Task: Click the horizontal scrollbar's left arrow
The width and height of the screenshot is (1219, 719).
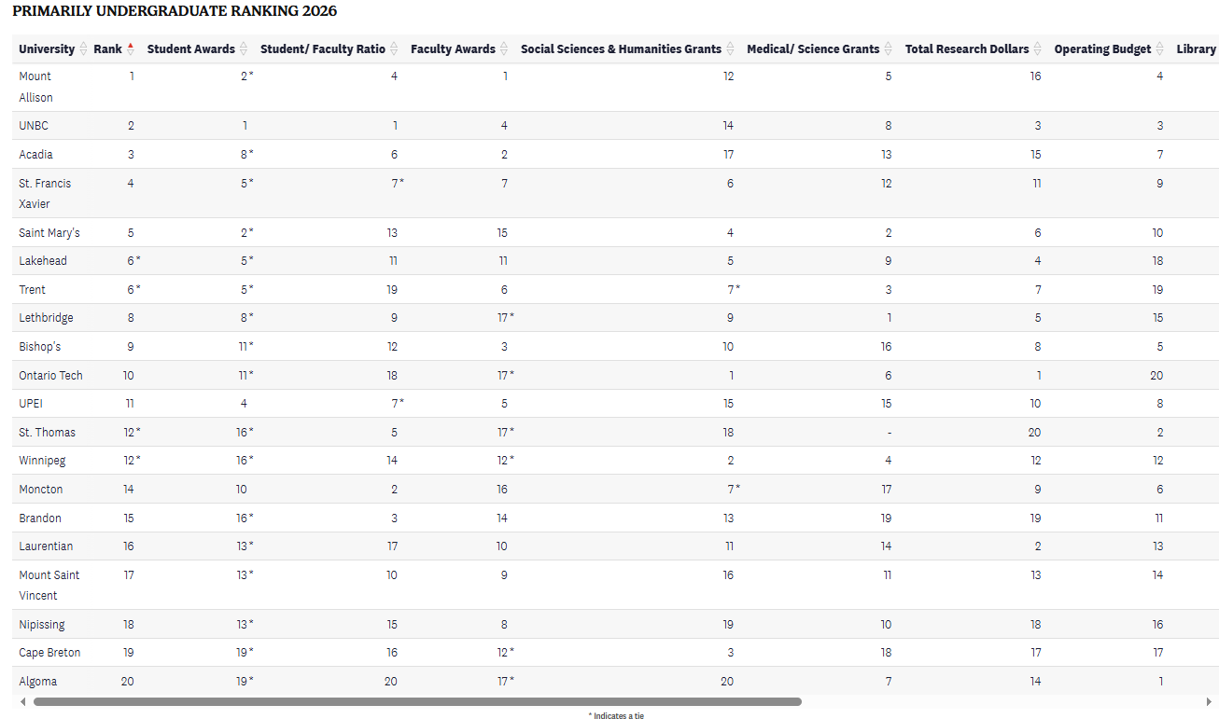Action: click(23, 701)
